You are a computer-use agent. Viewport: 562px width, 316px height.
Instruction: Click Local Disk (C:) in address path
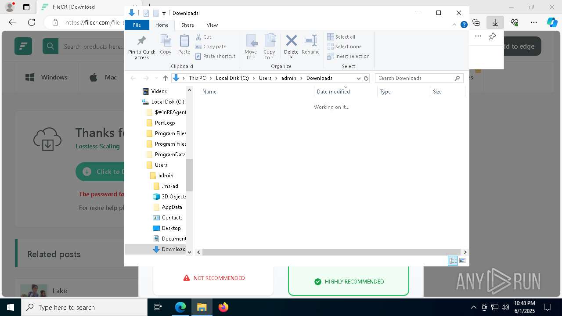click(232, 78)
